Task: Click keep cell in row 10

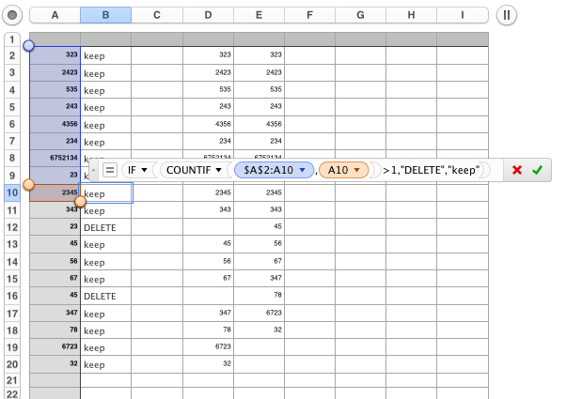Action: click(105, 193)
